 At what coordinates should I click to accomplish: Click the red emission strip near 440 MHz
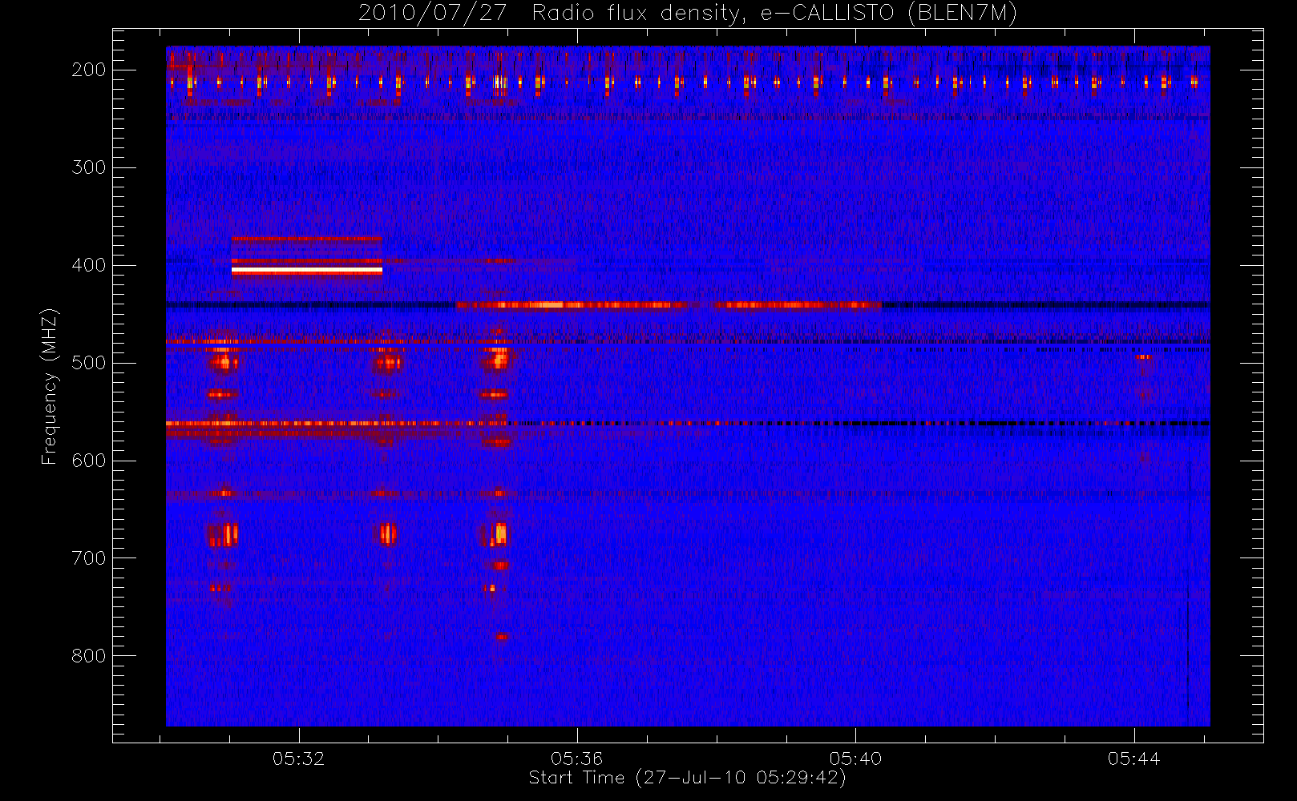coord(669,304)
